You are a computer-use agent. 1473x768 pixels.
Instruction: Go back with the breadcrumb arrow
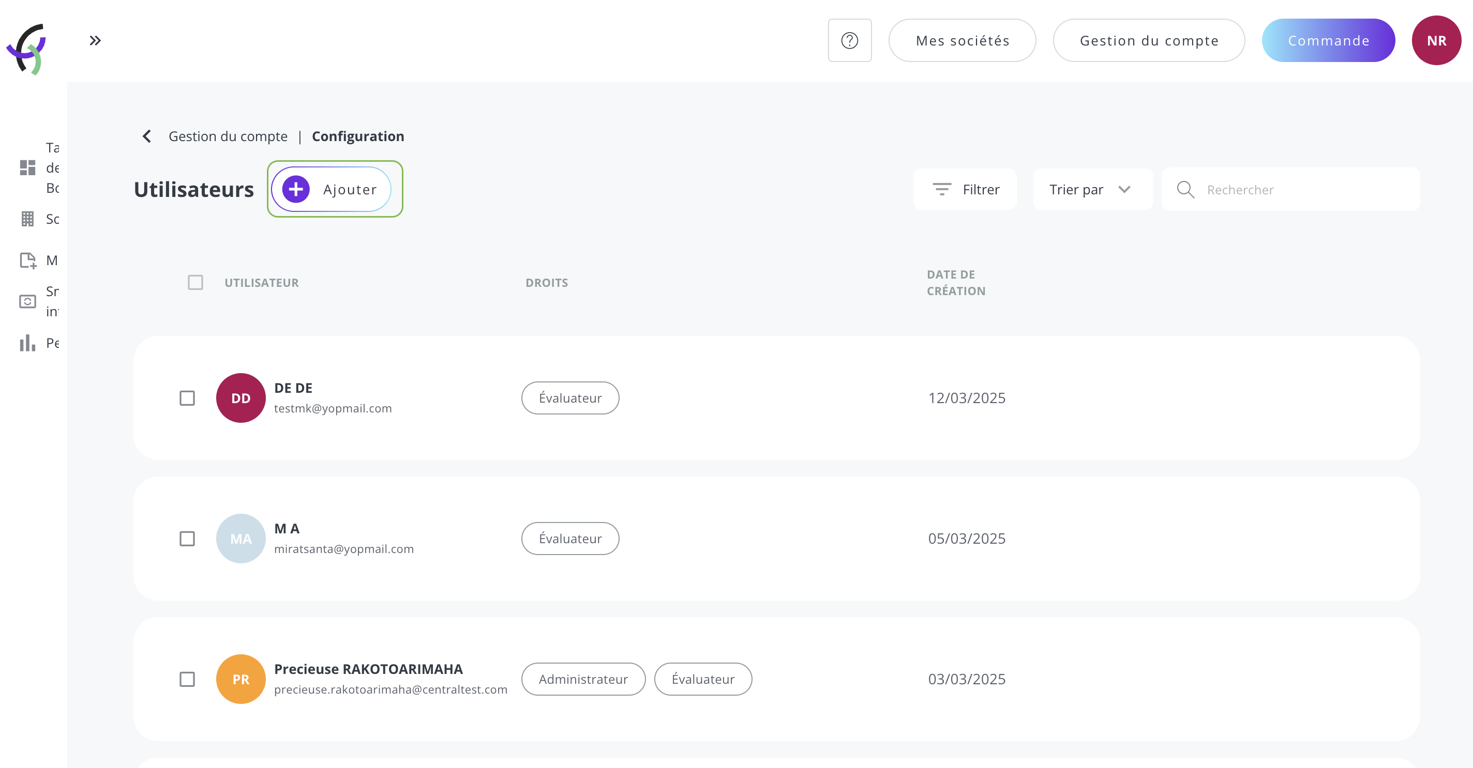pos(147,136)
